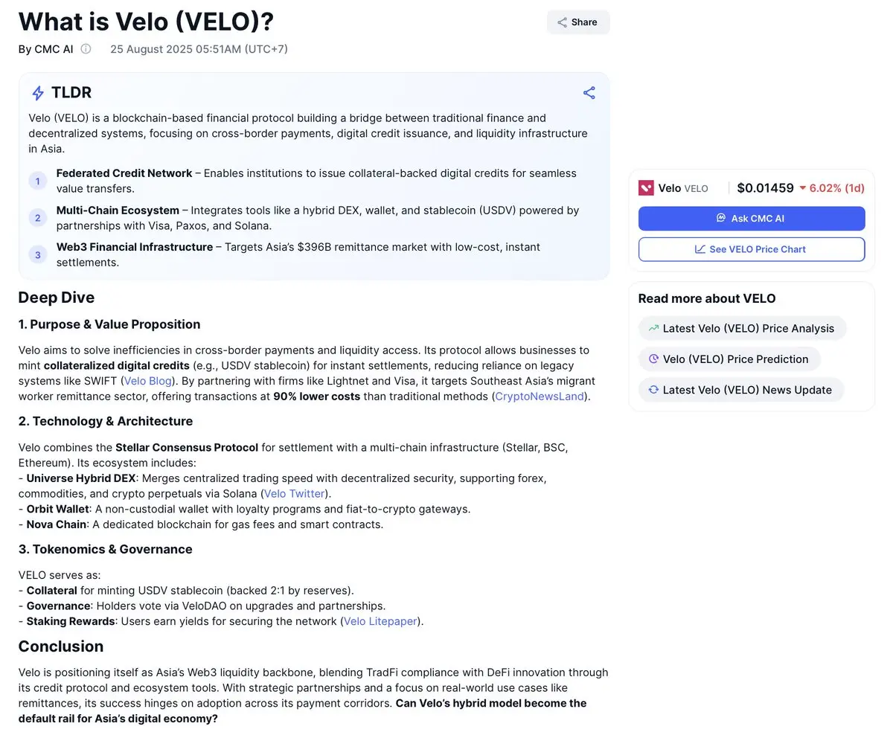This screenshot has height=735, width=893.
Task: Open Latest Velo (VELO) News Update
Action: (x=741, y=390)
